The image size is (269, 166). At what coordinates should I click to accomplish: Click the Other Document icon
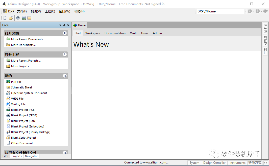(x=8, y=143)
